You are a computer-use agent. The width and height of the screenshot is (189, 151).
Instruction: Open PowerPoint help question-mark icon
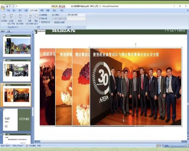[188, 11]
